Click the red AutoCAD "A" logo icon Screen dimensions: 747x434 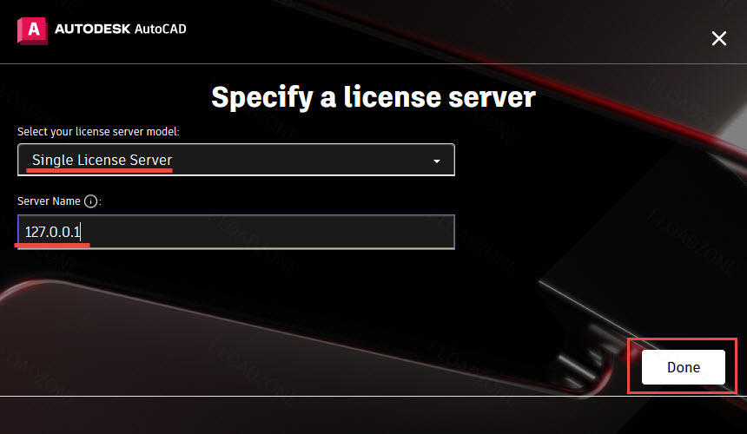tap(32, 30)
